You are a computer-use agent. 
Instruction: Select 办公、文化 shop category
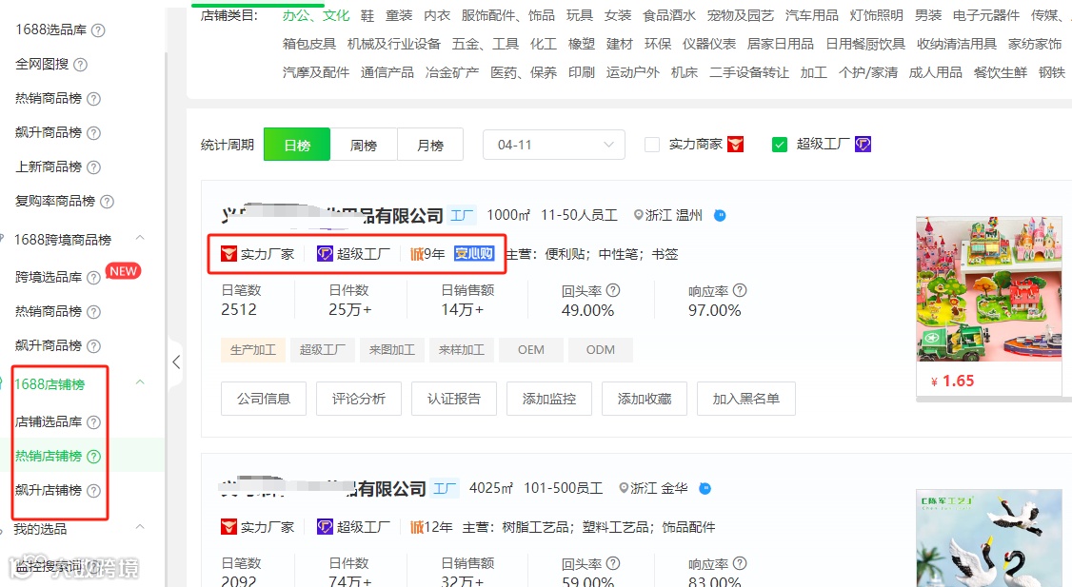(x=316, y=16)
